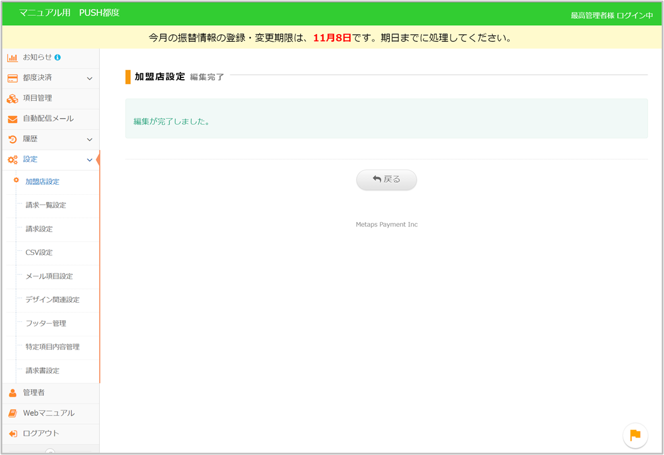Open 請求一覧設定 in the sidebar
This screenshot has height=455, width=664.
tap(46, 205)
